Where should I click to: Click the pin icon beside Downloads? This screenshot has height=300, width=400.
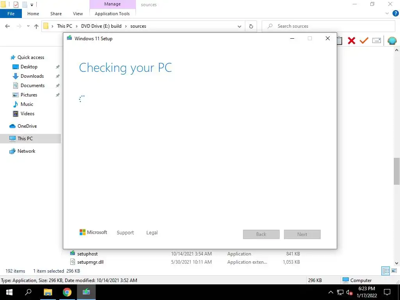pyautogui.click(x=58, y=76)
